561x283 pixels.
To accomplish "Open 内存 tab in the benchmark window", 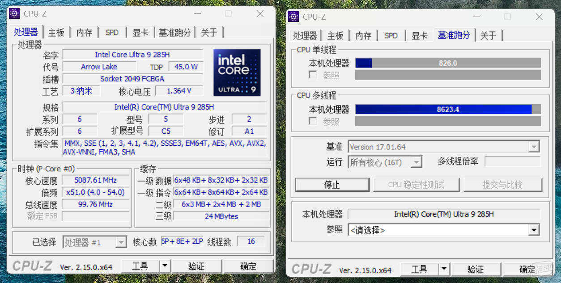I will click(x=363, y=36).
